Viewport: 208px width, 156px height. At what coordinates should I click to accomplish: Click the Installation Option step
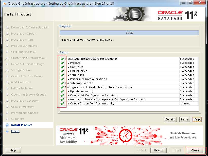click(24, 34)
